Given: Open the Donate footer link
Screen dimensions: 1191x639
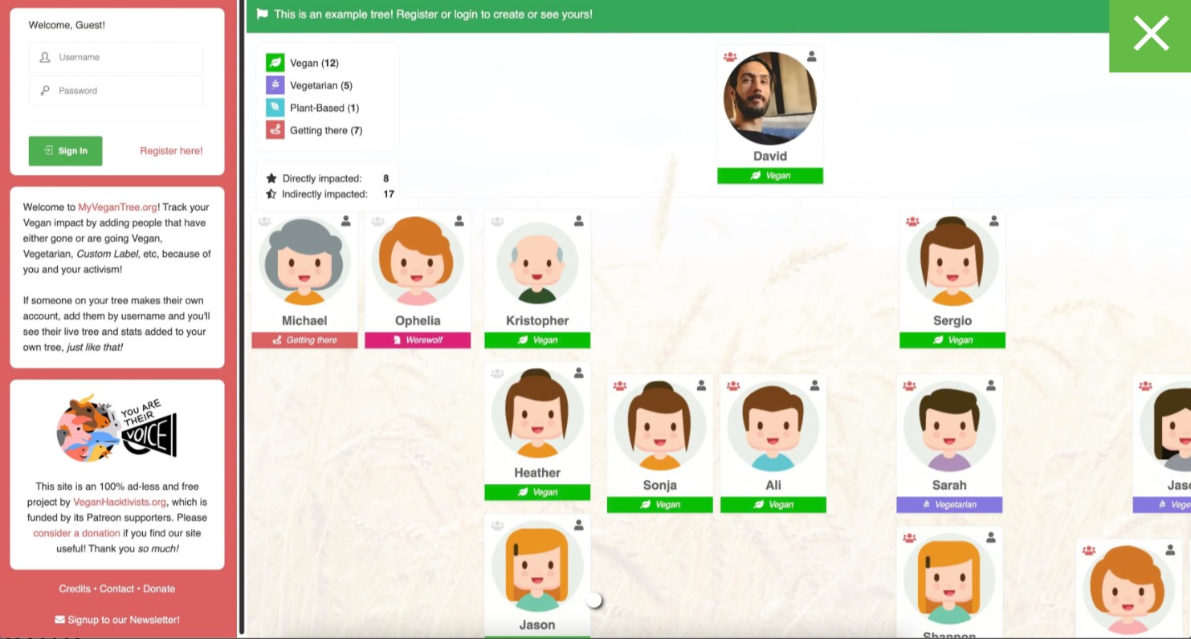Looking at the screenshot, I should pos(159,588).
